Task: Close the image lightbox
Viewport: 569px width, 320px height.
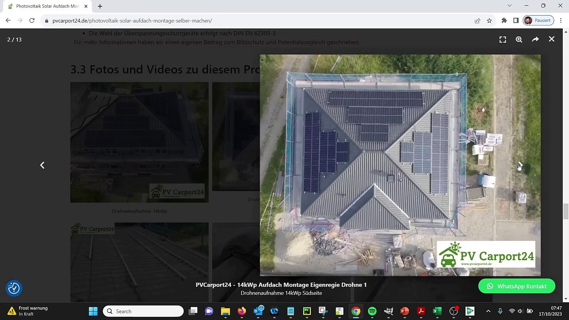Action: pyautogui.click(x=552, y=40)
